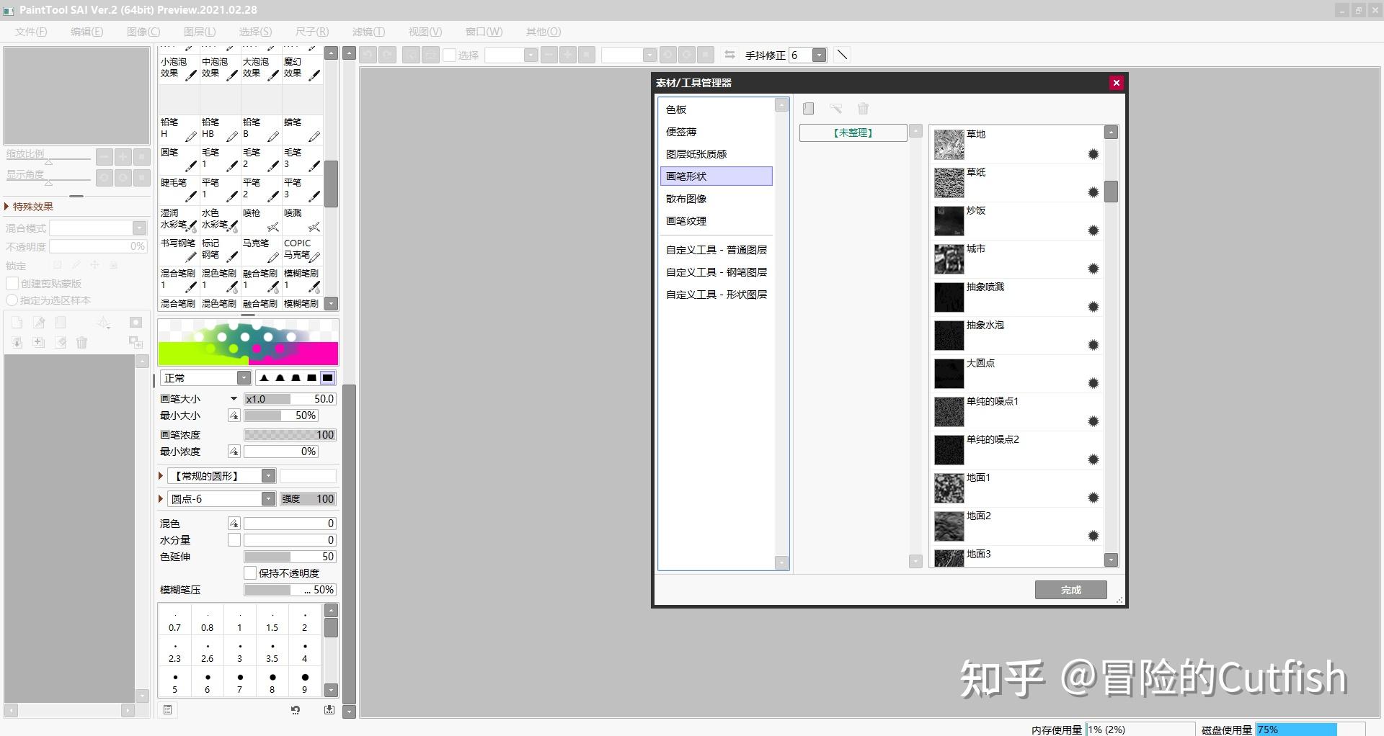
Task: Open the 圆点-6 brush shape dropdown
Action: (269, 498)
